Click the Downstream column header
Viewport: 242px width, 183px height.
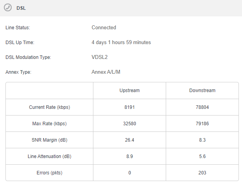click(x=202, y=91)
